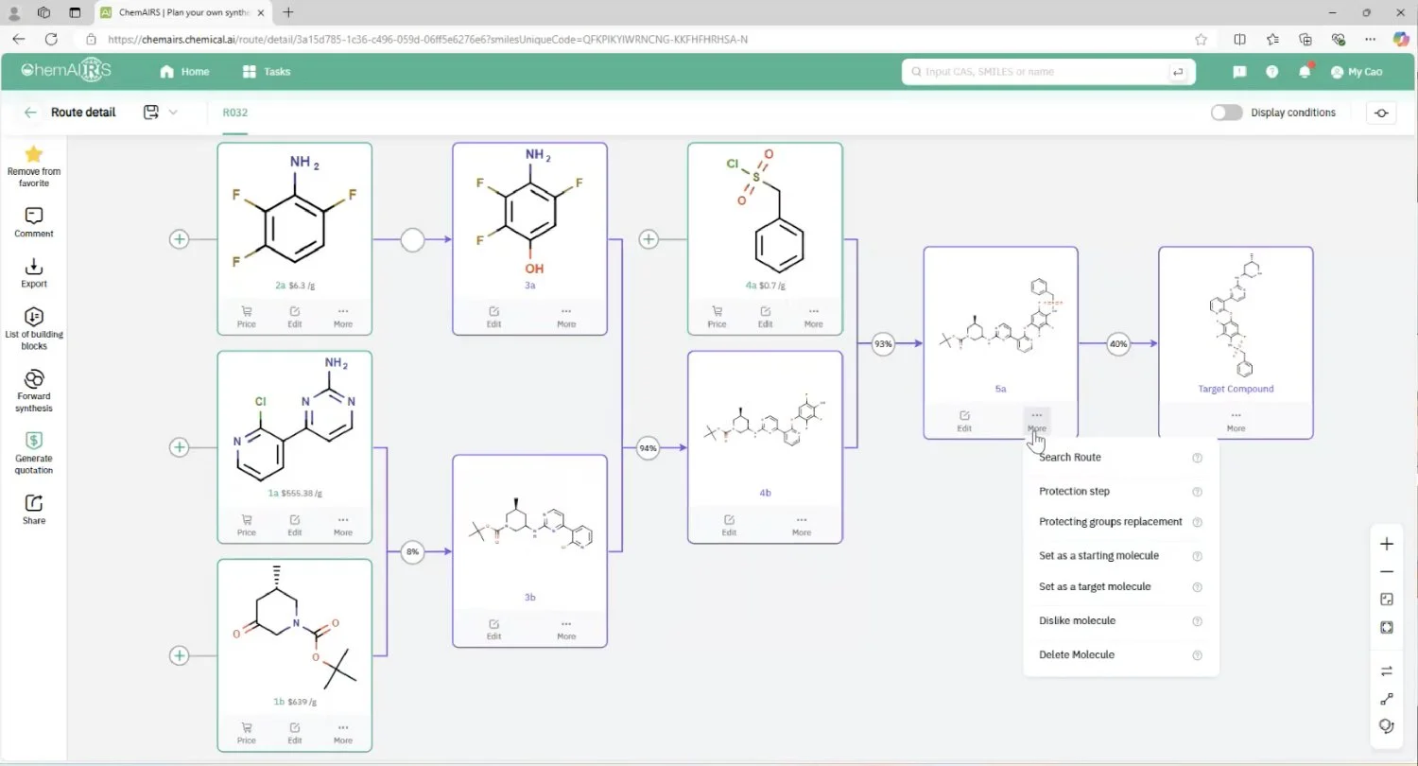
Task: Open the notifications bell icon
Action: pyautogui.click(x=1305, y=72)
